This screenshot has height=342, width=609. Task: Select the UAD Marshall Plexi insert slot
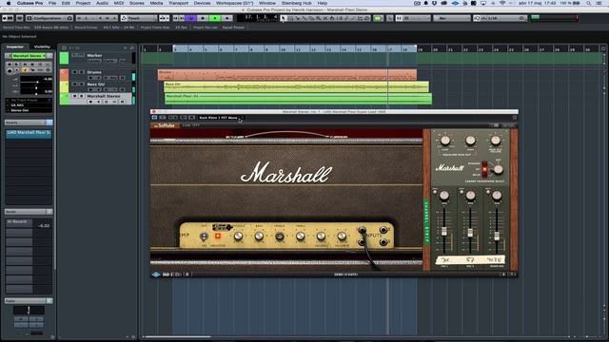[29, 133]
